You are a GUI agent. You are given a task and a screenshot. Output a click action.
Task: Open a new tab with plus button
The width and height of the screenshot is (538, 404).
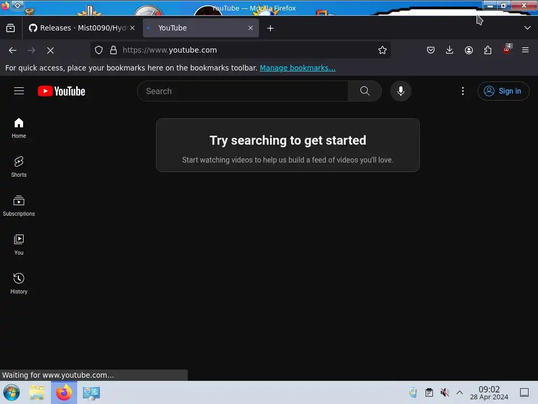tap(271, 28)
